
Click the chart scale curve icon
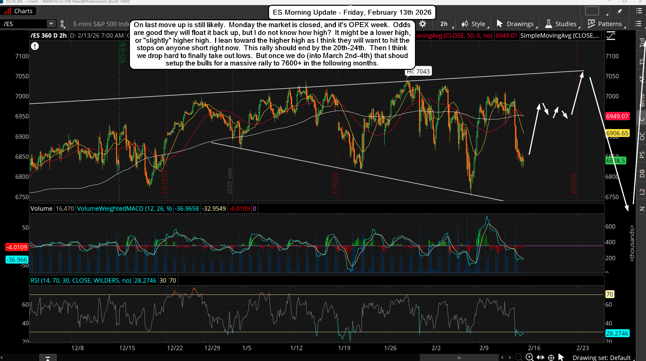coord(611,36)
